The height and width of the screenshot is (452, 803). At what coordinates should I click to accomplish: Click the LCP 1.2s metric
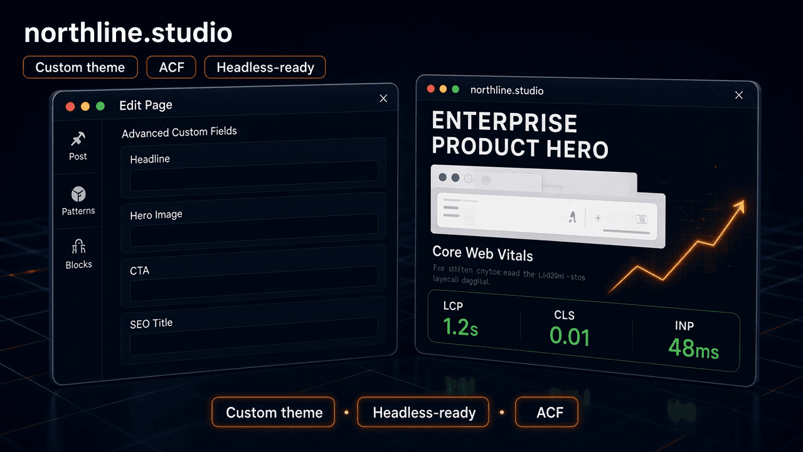460,319
